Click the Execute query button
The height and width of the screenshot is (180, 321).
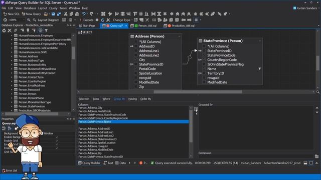86,20
